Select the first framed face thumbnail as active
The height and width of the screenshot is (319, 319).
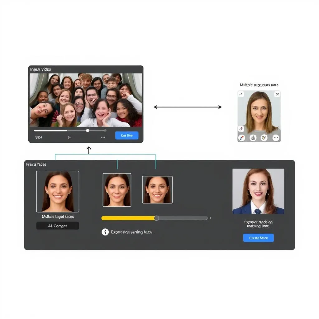[x=117, y=189]
